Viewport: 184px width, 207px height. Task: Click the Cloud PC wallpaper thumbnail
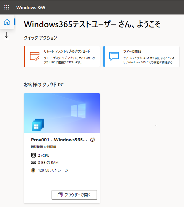(x=62, y=113)
